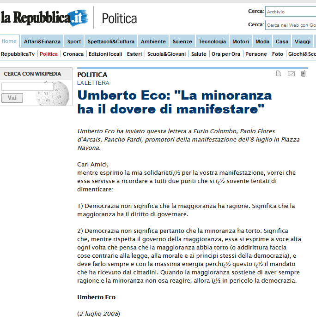Screen dimensions: 316x320
Task: Open the Ora per Ora link
Action: 226,54
